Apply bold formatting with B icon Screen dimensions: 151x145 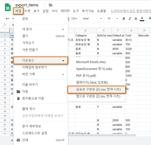click(124, 18)
